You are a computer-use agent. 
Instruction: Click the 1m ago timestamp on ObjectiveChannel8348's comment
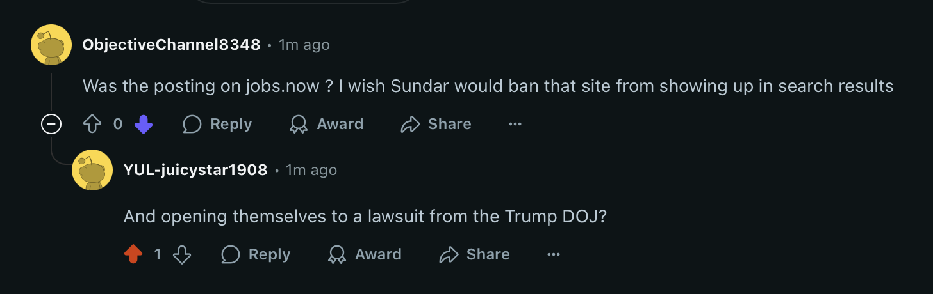pyautogui.click(x=304, y=45)
